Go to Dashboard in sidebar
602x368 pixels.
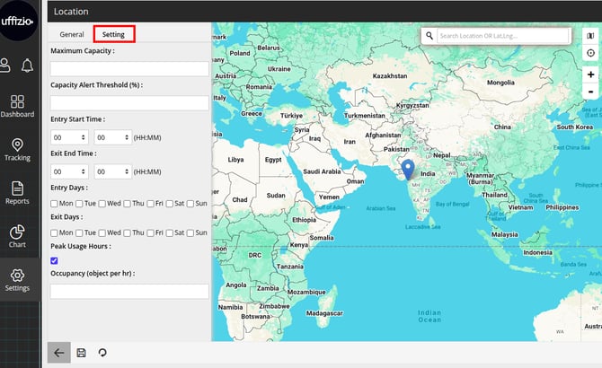pyautogui.click(x=17, y=106)
